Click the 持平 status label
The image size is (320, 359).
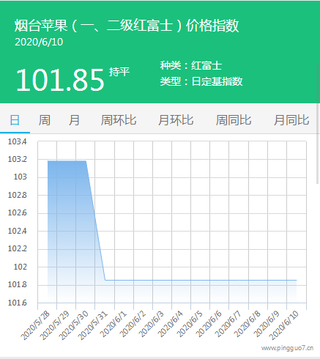(x=119, y=72)
